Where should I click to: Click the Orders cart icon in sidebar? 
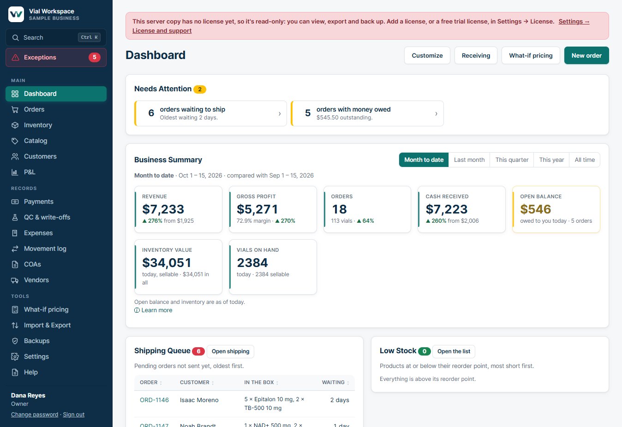(15, 109)
